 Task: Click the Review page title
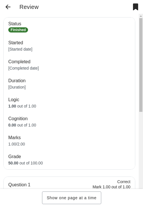tap(29, 7)
